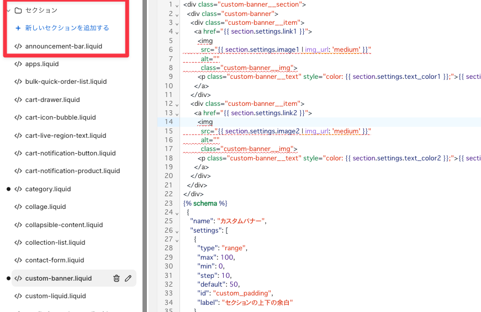481x312 pixels.
Task: Click code icon of collapsible-content.liquid
Action: [x=18, y=225]
